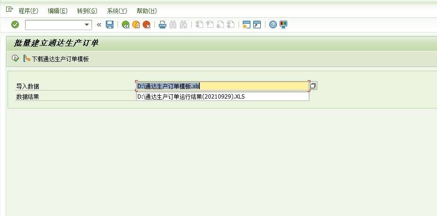437x216 pixels.
Task: Click the red Cancel icon
Action: tap(146, 25)
